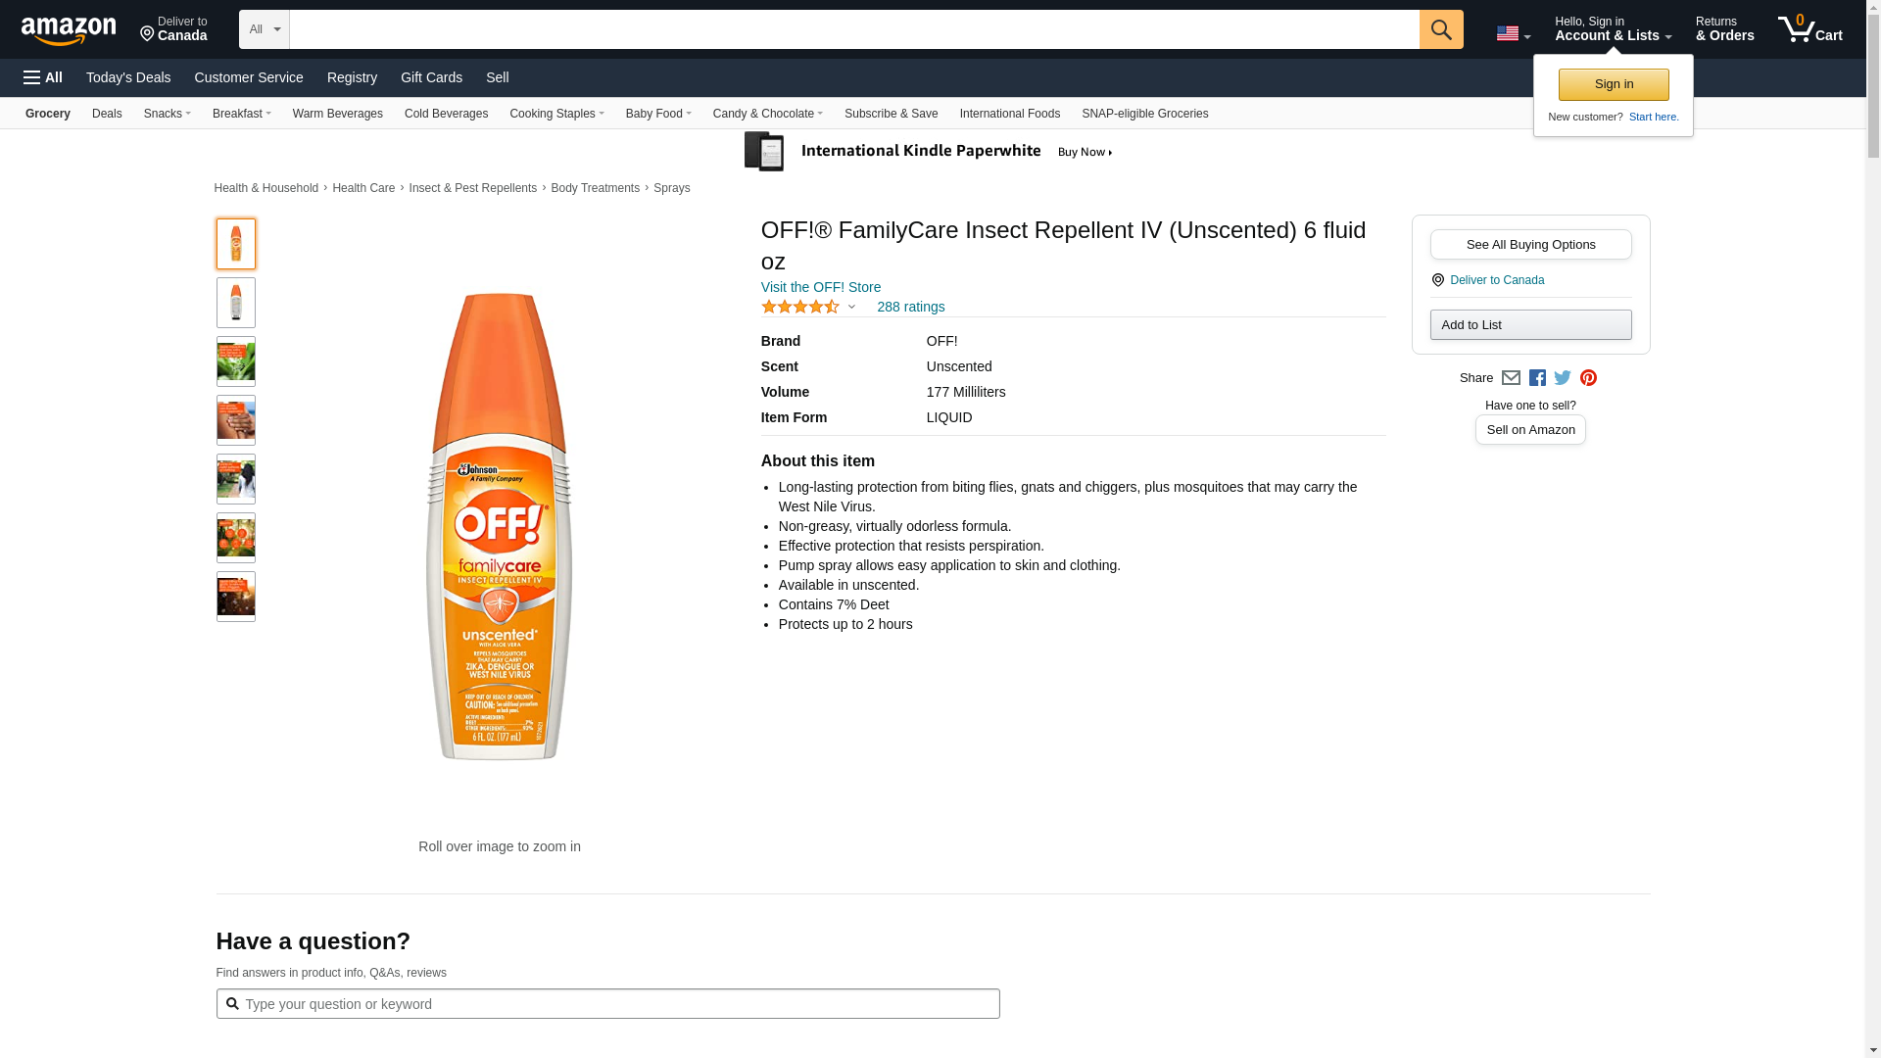Screen dimensions: 1881x1058
Task: Open the shopping cart
Action: 1809,29
